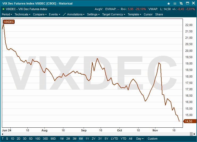Click the -0,45 change value
197x142 pixels.
(181, 9)
